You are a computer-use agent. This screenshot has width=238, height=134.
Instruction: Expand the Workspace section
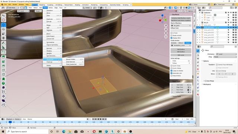pos(206,84)
